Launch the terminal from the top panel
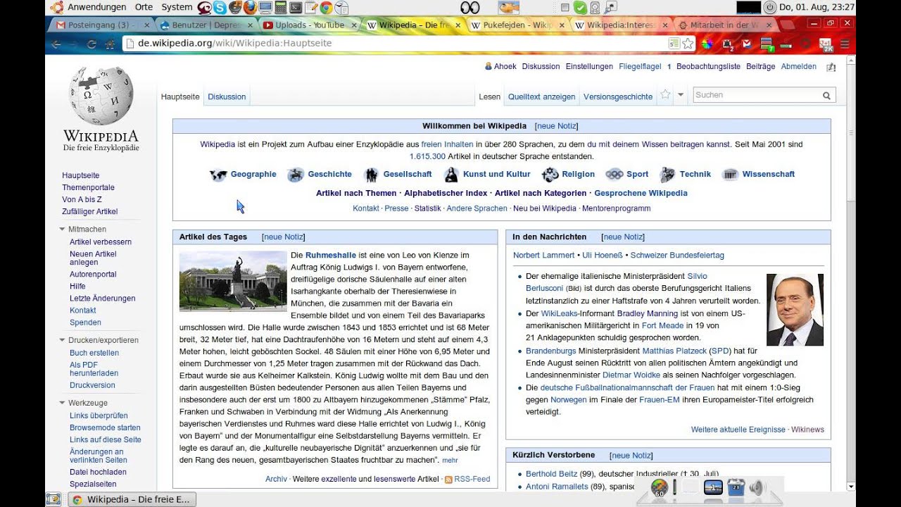901x507 pixels. [x=296, y=8]
